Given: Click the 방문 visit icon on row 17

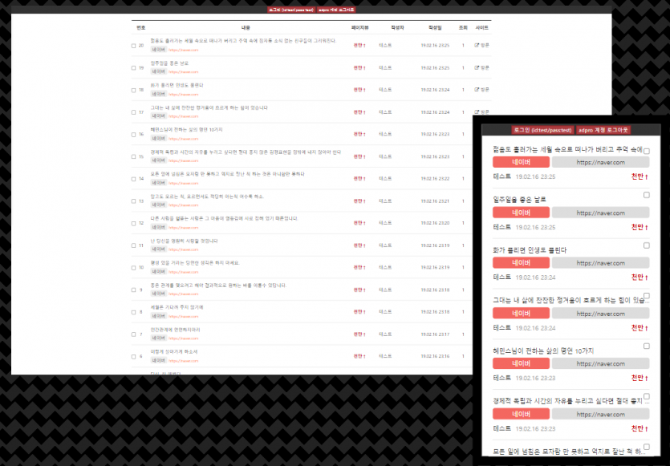Looking at the screenshot, I should [x=477, y=111].
